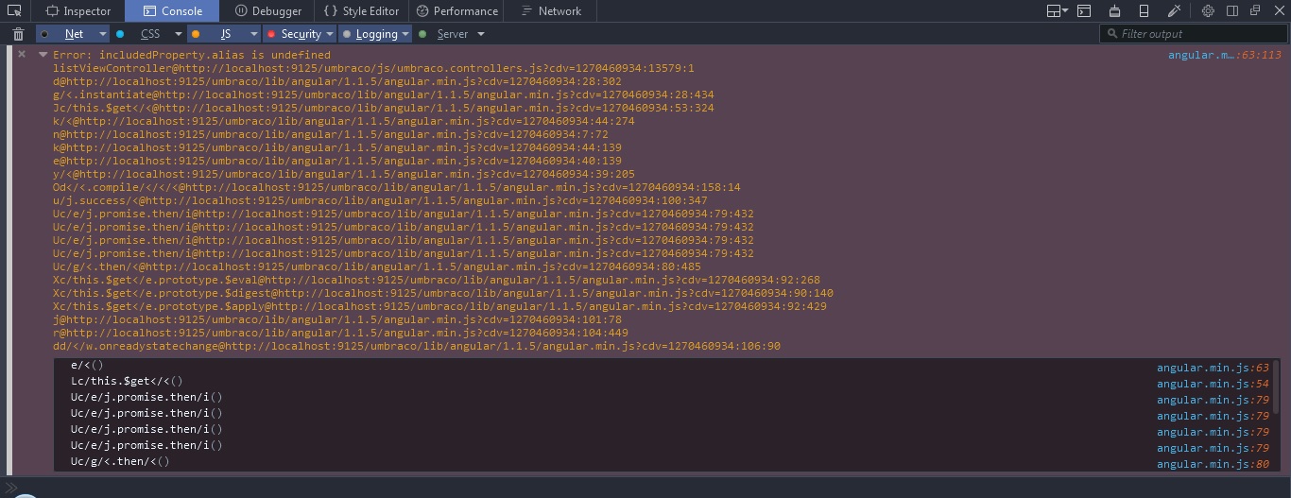Select the 'Error: includedProperty.alias is undefined' text
This screenshot has height=498, width=1291.
[192, 55]
